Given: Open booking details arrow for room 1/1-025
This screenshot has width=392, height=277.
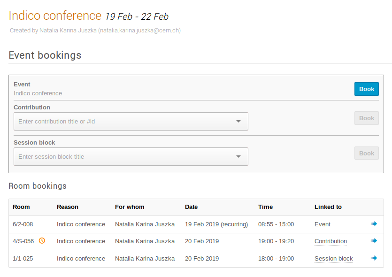Looking at the screenshot, I should click(374, 258).
